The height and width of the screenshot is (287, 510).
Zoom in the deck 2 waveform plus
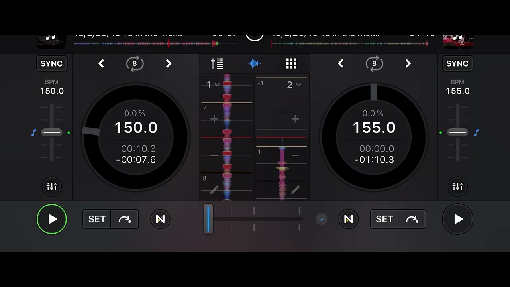[x=295, y=119]
